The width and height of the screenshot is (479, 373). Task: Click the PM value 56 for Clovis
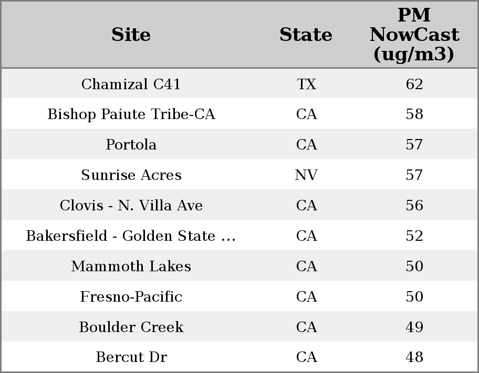coord(414,206)
